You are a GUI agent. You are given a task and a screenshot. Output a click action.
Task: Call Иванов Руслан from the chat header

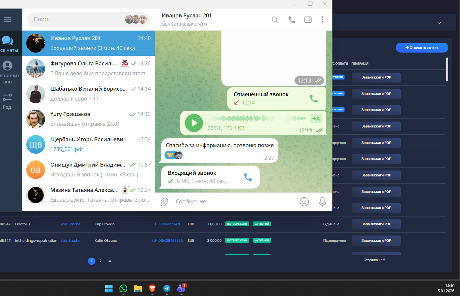pyautogui.click(x=292, y=20)
